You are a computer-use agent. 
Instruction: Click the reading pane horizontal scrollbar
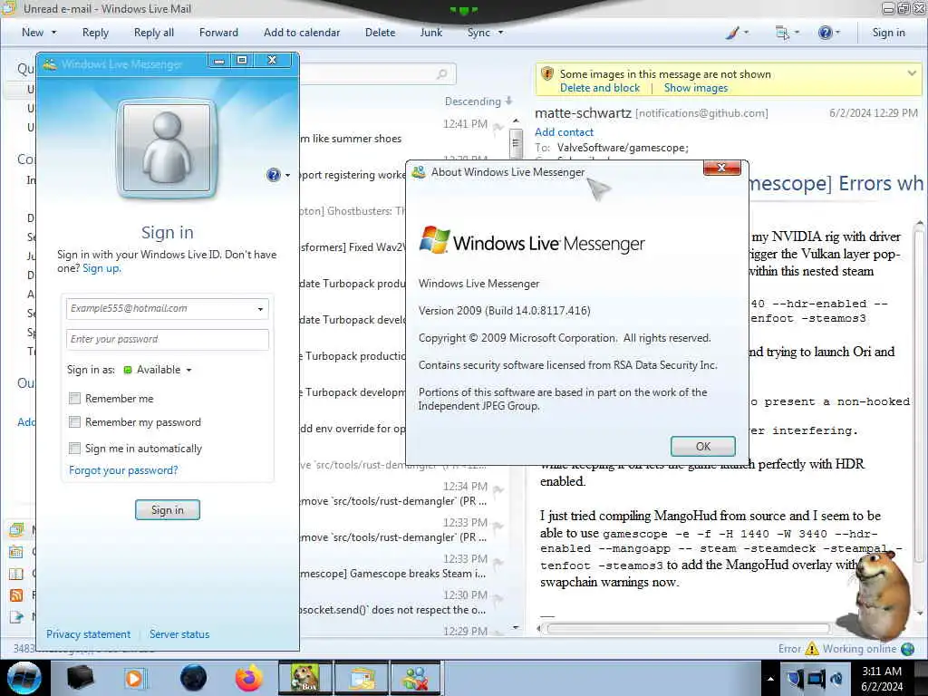pos(688,629)
